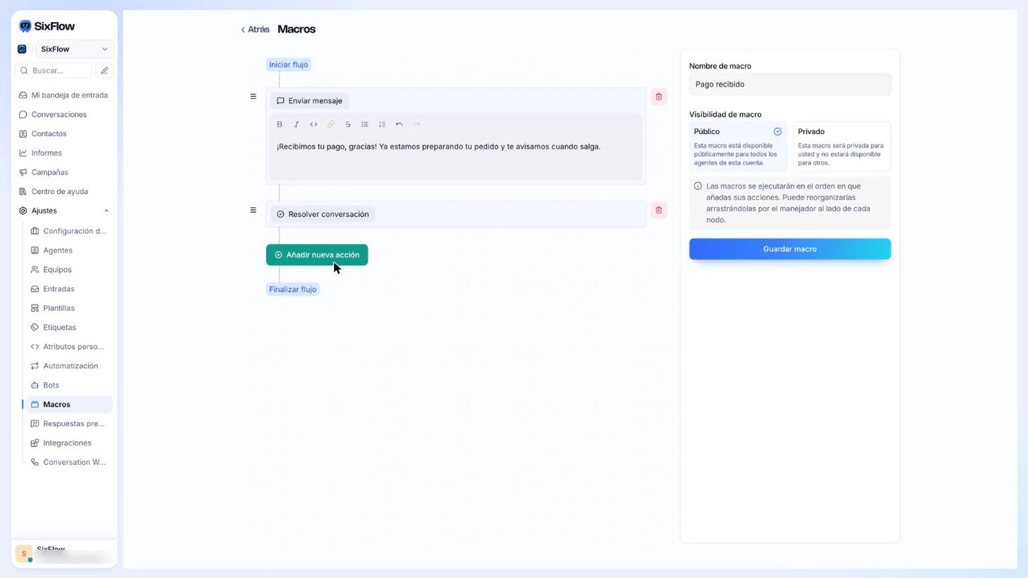Insert inline code in message editor
This screenshot has width=1028, height=578.
(x=314, y=125)
